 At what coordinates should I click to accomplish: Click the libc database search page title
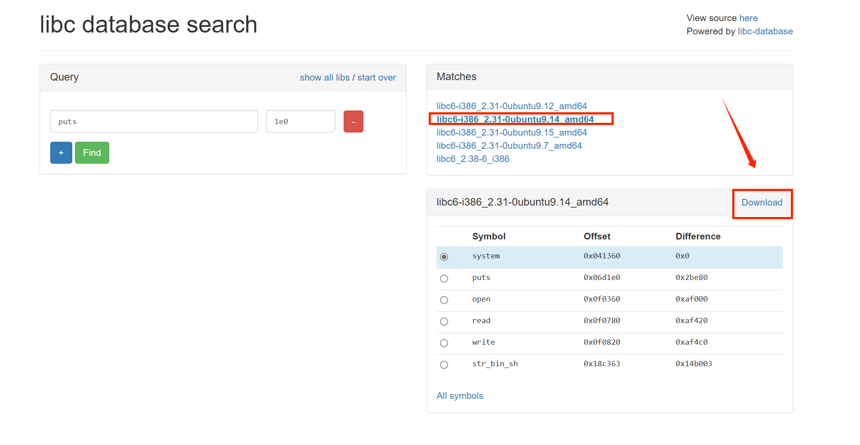pos(148,25)
